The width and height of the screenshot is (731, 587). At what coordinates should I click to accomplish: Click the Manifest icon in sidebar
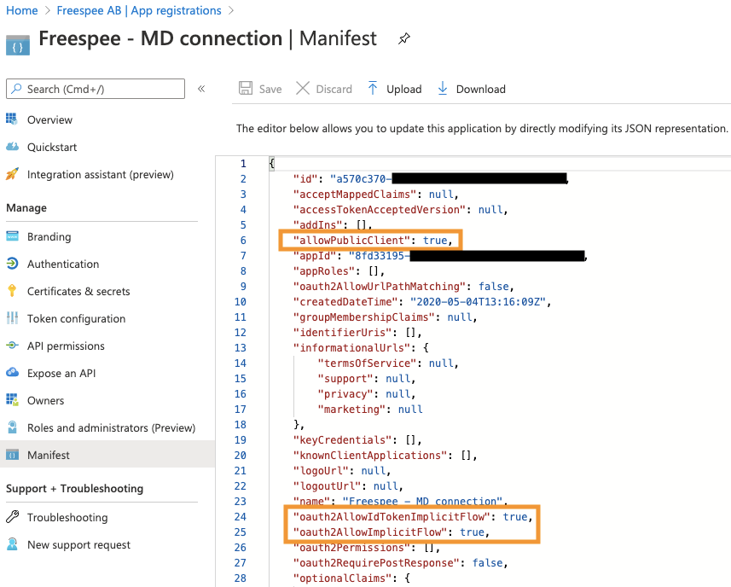tap(12, 455)
